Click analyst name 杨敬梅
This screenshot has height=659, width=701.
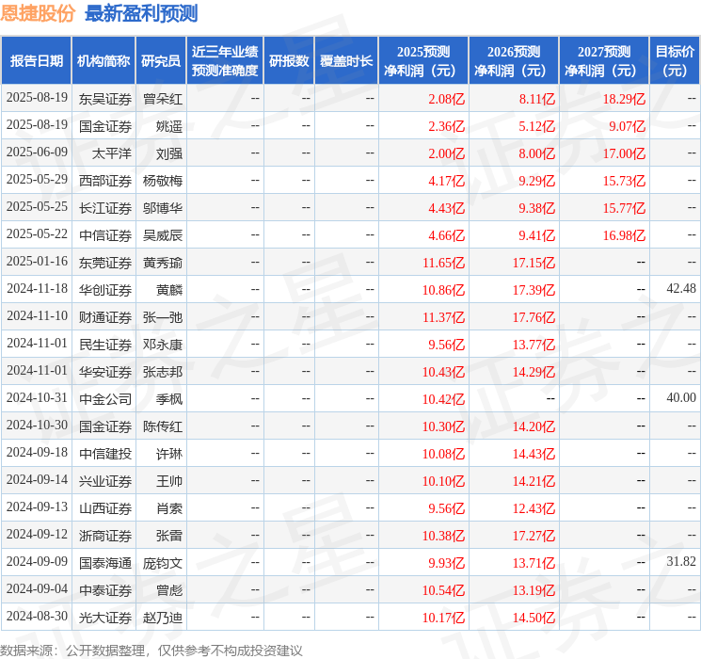pos(163,181)
